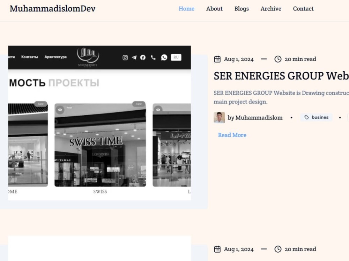Open the Li-Ning store image card
This screenshot has width=349, height=261.
pyautogui.click(x=172, y=145)
